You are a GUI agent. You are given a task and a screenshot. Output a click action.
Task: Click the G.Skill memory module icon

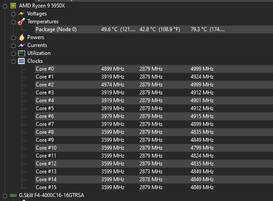tap(13, 195)
